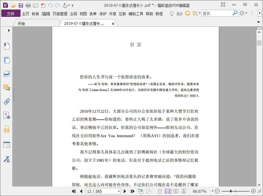This screenshot has height=196, width=263.
Task: Click into the 查找 search field
Action: click(217, 13)
